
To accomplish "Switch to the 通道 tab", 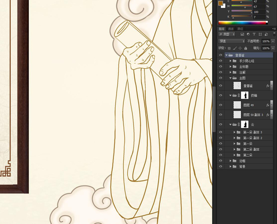I will coord(231,29).
